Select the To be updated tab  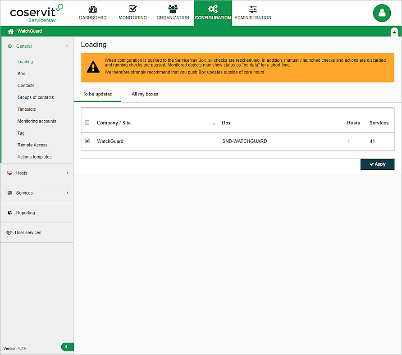(97, 94)
